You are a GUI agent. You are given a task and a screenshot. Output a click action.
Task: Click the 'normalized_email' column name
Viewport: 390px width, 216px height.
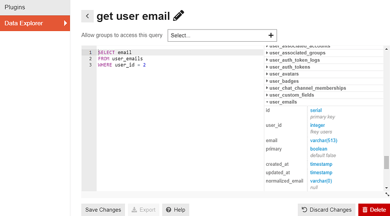tap(284, 181)
